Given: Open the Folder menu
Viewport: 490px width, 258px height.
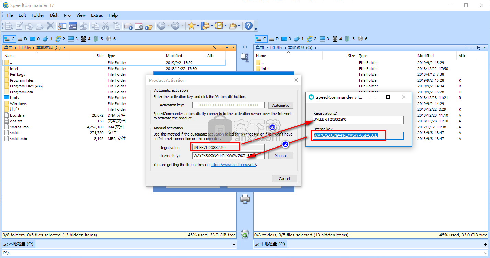Looking at the screenshot, I should coord(38,15).
